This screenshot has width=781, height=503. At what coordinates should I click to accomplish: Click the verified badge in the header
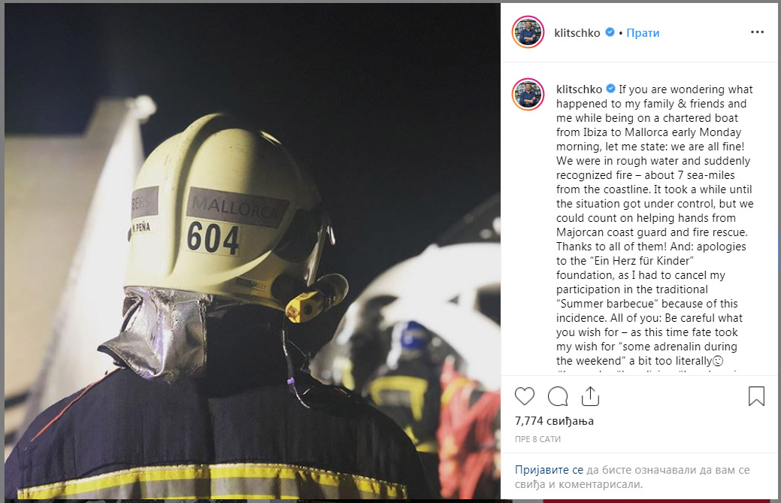tap(610, 32)
